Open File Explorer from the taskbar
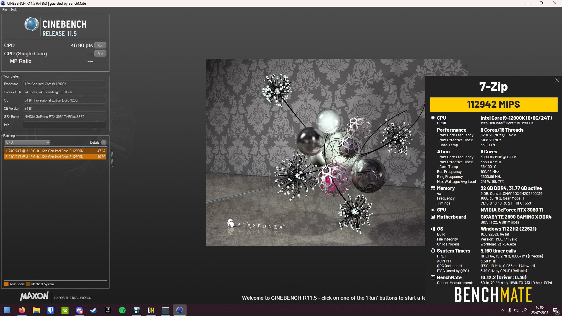 coord(36,310)
